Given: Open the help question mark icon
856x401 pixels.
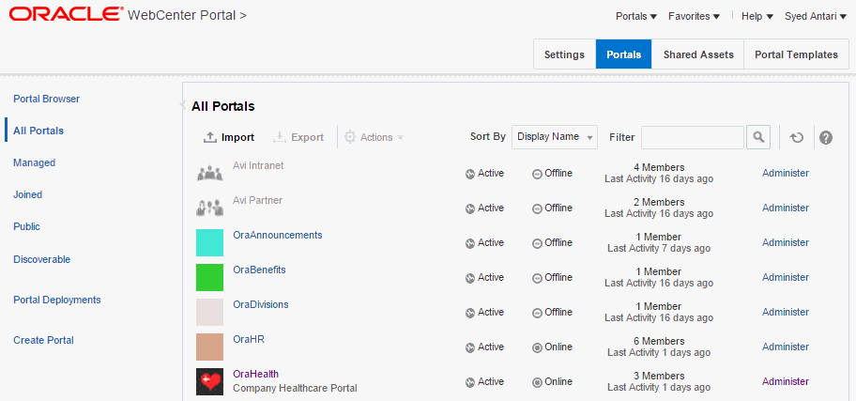Looking at the screenshot, I should [826, 137].
